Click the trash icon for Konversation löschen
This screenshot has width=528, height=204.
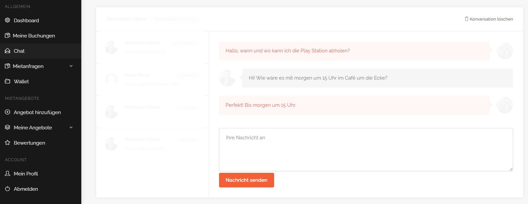[466, 19]
